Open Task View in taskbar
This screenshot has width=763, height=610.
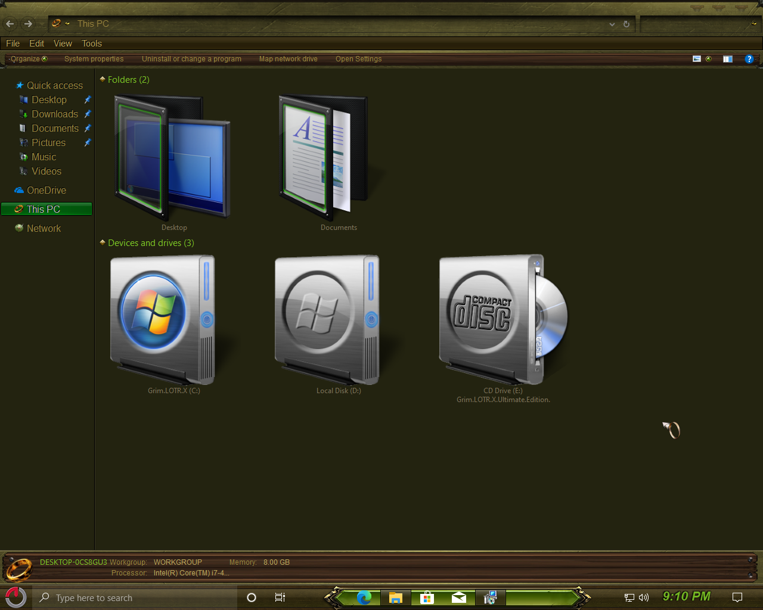coord(280,597)
